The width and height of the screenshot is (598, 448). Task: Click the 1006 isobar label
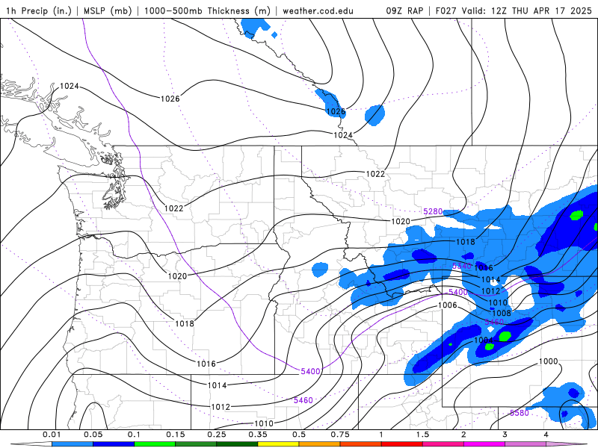[447, 305]
